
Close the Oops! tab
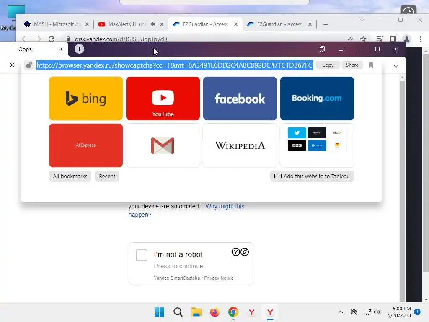point(61,49)
